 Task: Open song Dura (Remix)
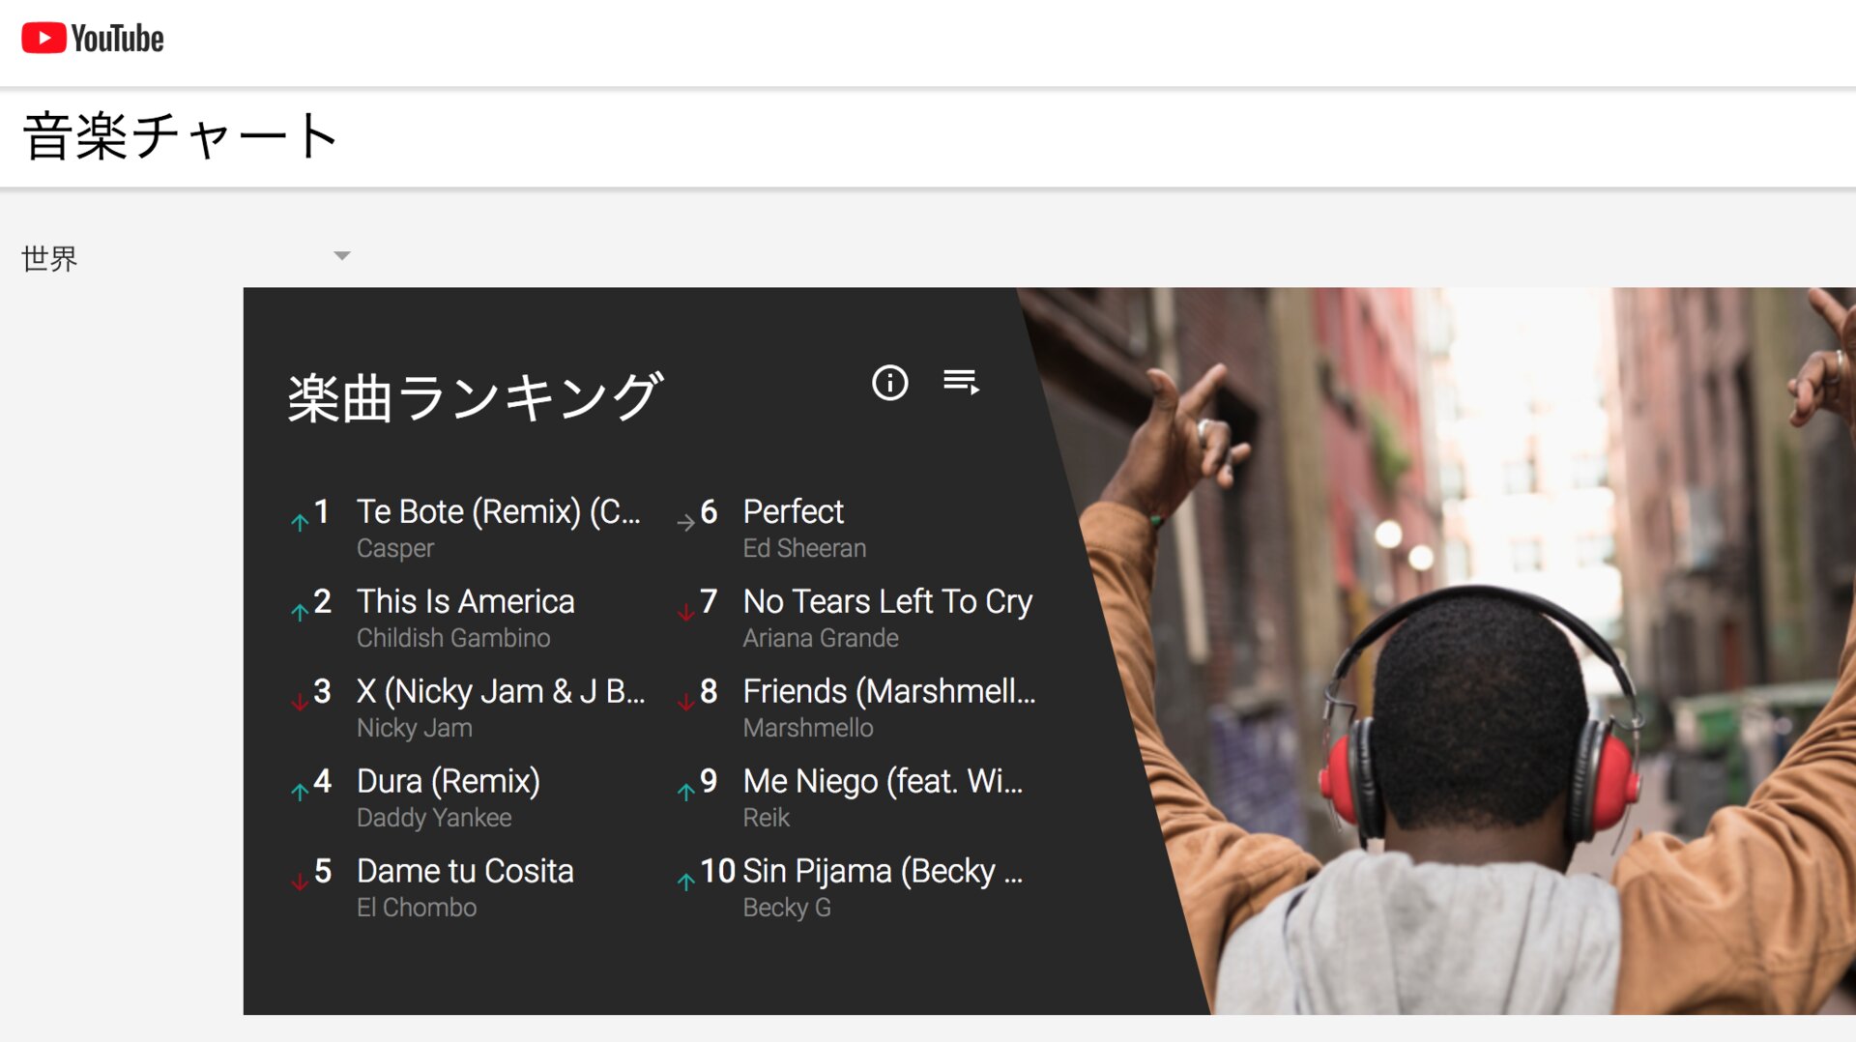coord(449,781)
